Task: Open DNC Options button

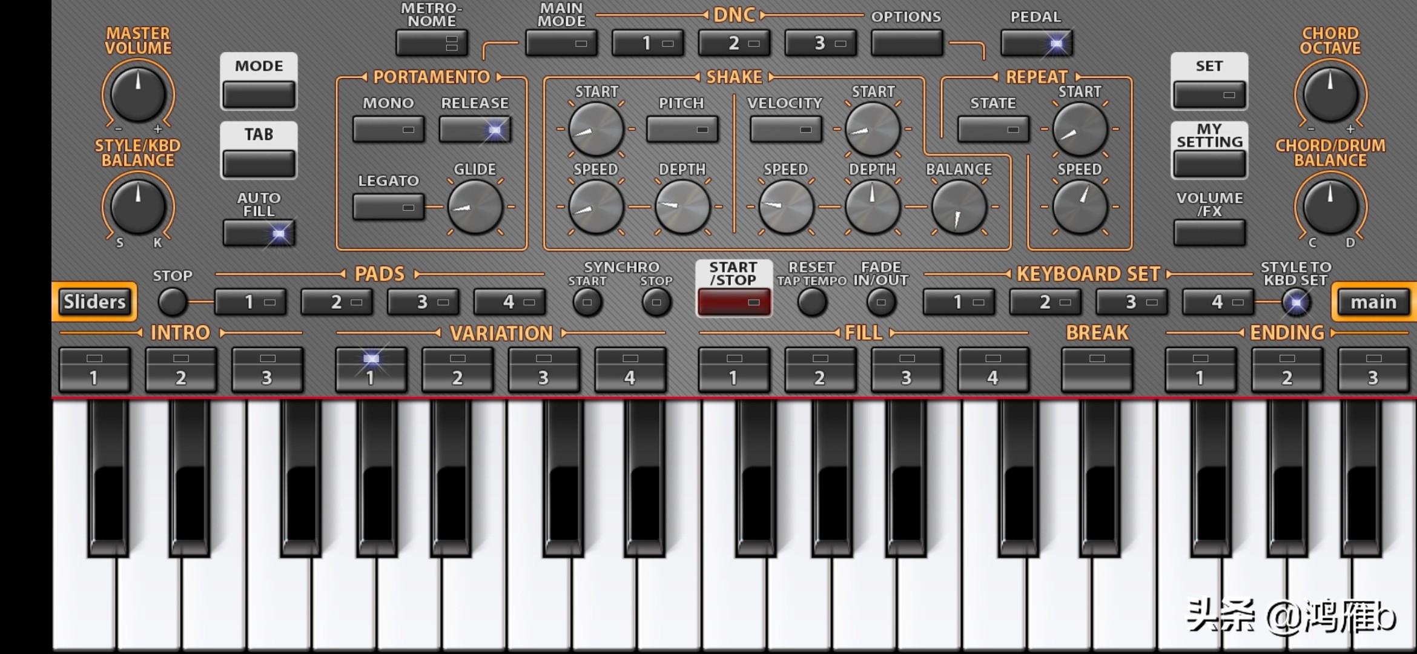Action: (907, 43)
